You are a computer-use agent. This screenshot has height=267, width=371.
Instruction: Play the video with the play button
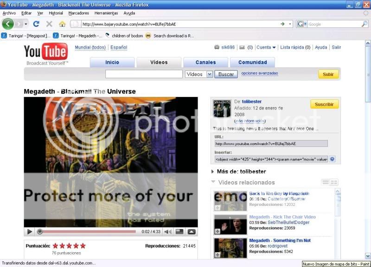30,232
